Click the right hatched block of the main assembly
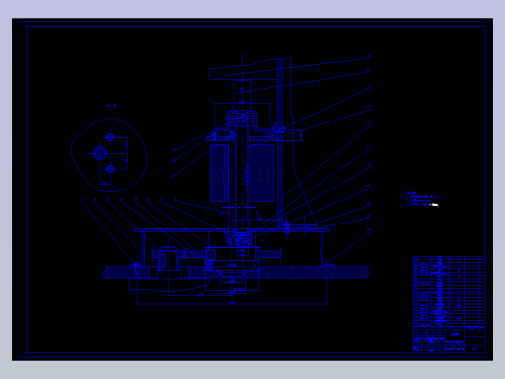Screen dimensions: 505x379 [261, 173]
